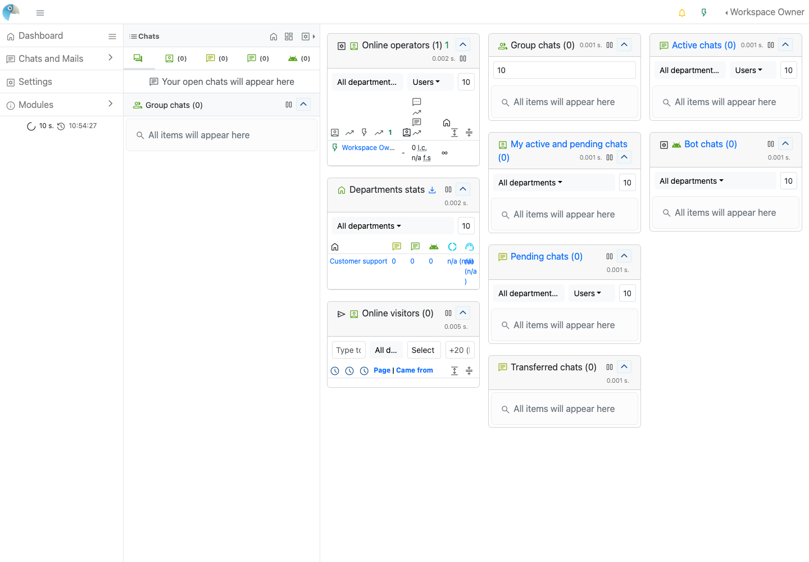Image resolution: width=809 pixels, height=562 pixels.
Task: Collapse the Transferred chats widget
Action: pyautogui.click(x=624, y=366)
